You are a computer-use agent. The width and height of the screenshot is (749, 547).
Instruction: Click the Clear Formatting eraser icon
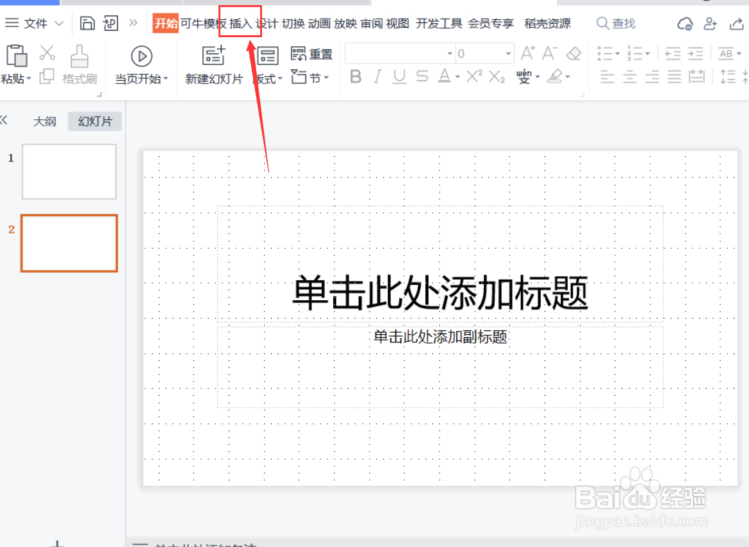click(x=573, y=53)
